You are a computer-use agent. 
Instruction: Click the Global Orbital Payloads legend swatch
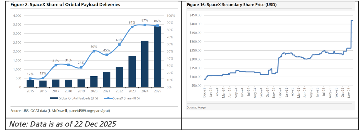pos(56,98)
